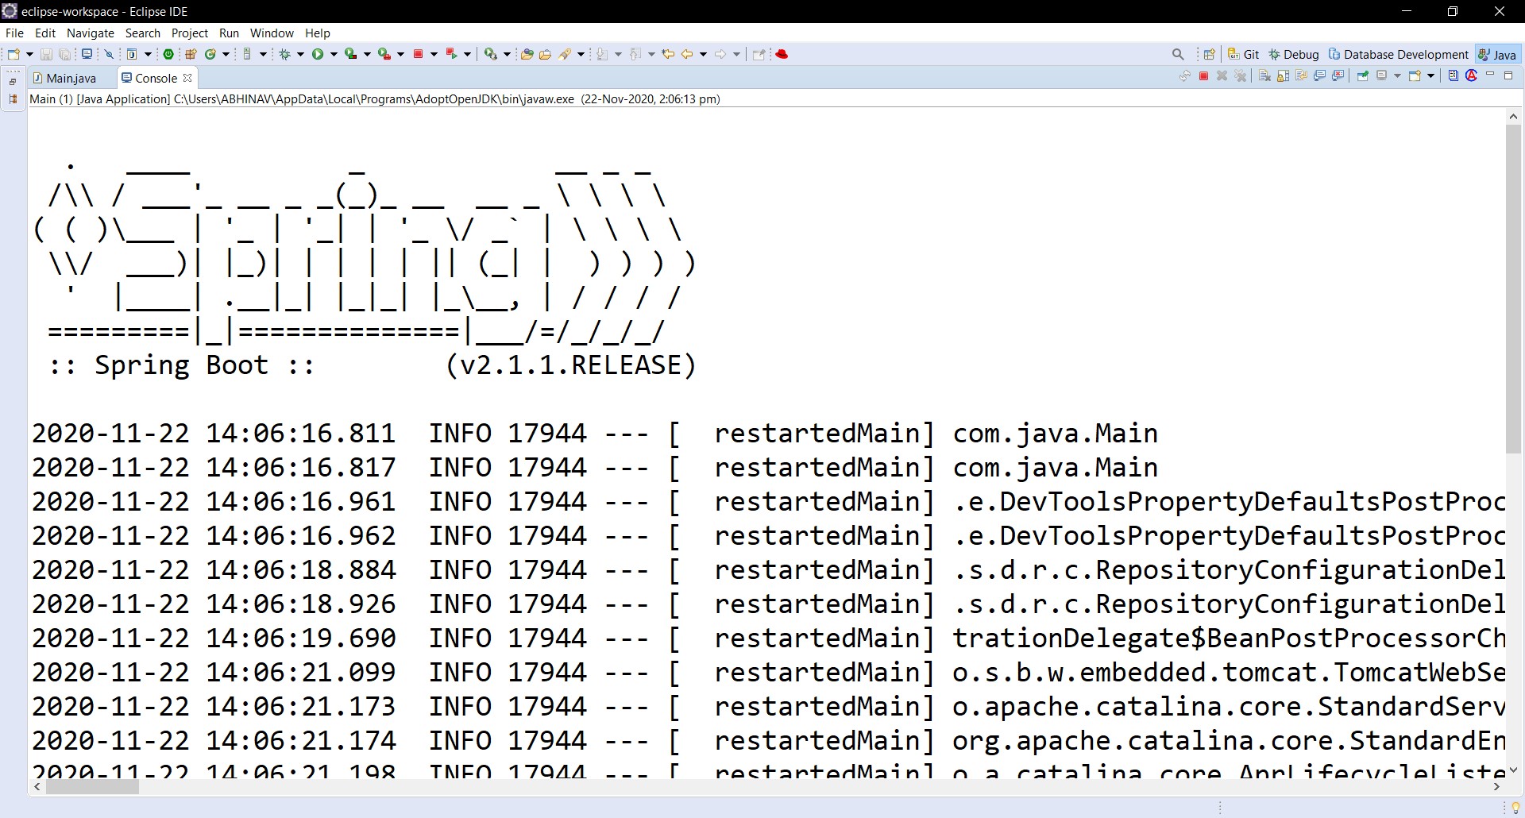Viewport: 1525px width, 818px height.
Task: Click the Remove Launch gray X icon
Action: pos(1222,76)
